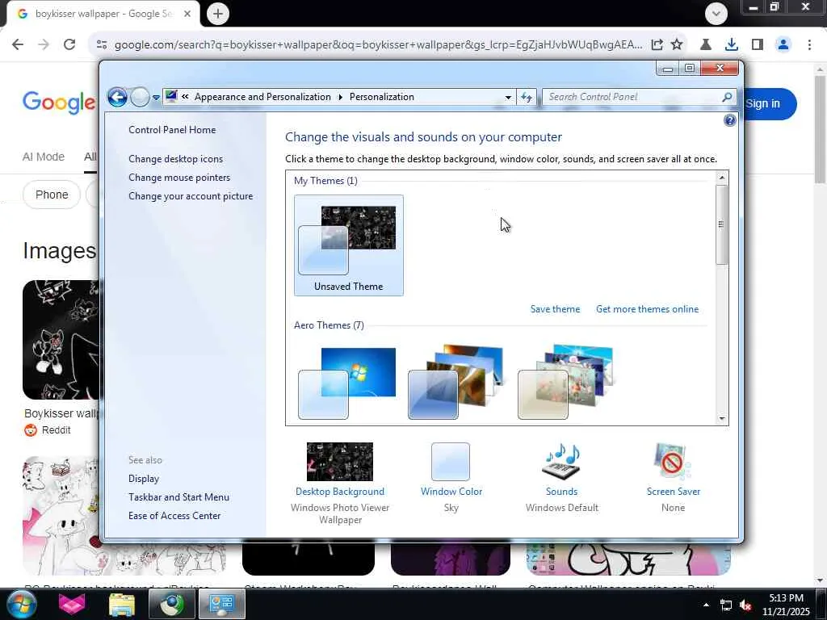Click the share page icon in Chrome
Viewport: 827px width, 620px height.
point(657,44)
